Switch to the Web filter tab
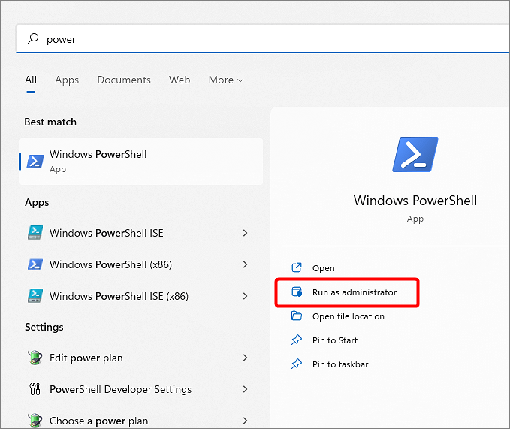Image resolution: width=510 pixels, height=429 pixels. point(180,80)
